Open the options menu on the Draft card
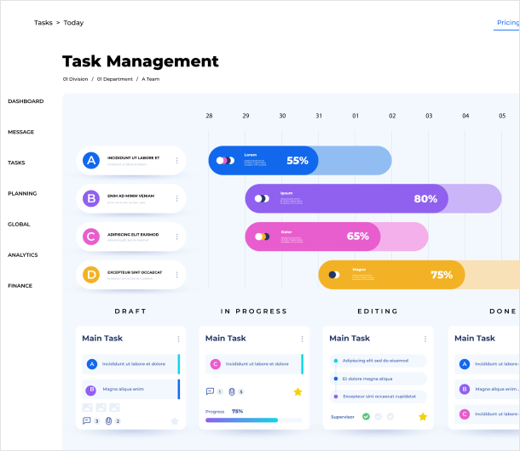This screenshot has height=451, width=520. tap(178, 339)
